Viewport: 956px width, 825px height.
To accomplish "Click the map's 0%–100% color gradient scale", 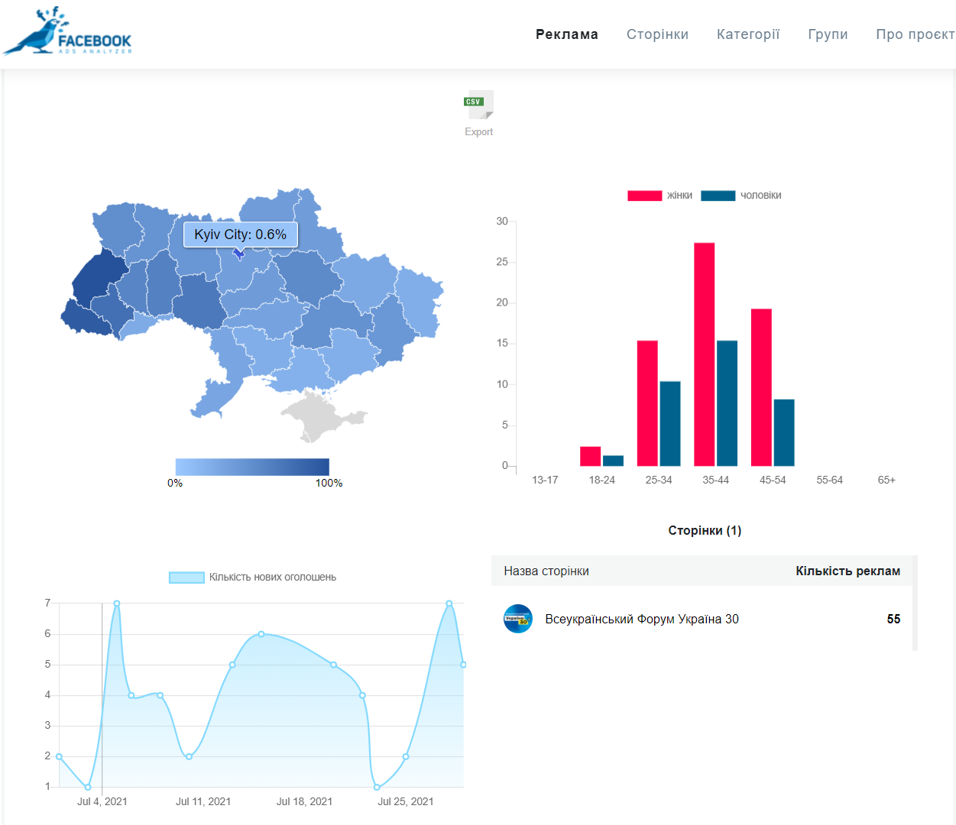I will click(x=252, y=467).
